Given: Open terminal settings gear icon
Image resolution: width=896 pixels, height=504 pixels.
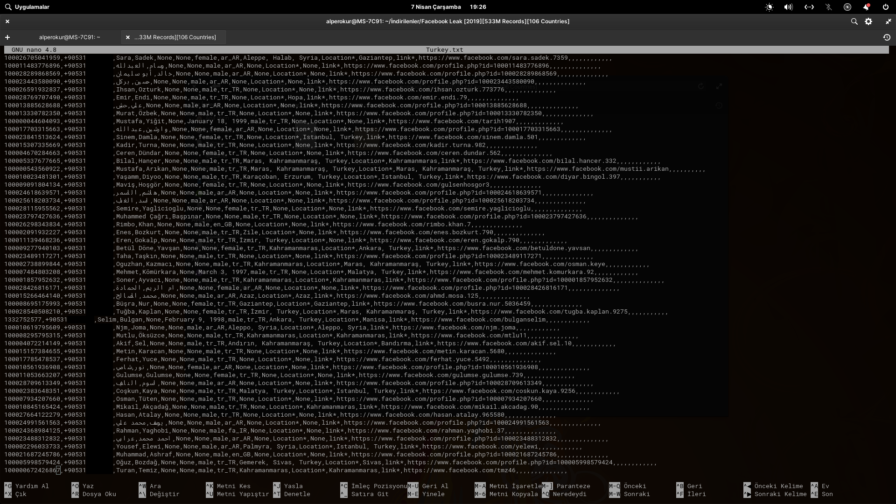Looking at the screenshot, I should 868,21.
